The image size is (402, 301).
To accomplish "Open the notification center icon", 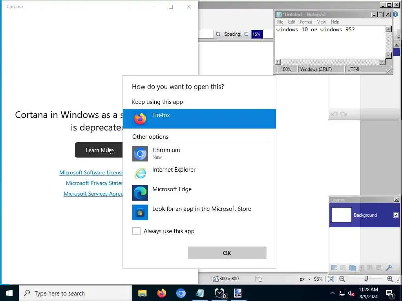I will click(x=389, y=294).
